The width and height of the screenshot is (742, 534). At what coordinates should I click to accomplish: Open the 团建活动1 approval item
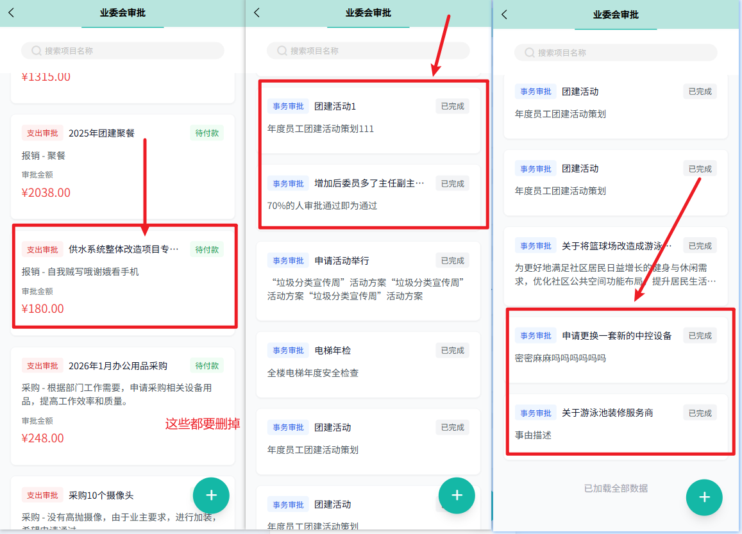pos(368,117)
